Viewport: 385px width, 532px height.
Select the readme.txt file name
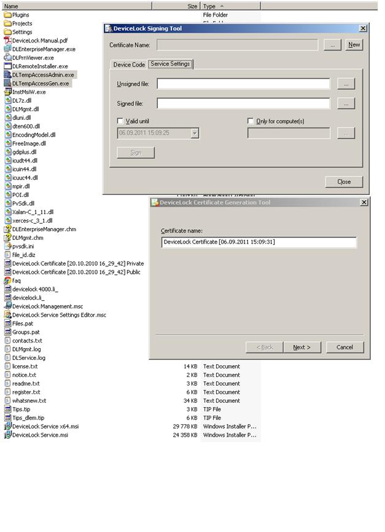(x=26, y=384)
